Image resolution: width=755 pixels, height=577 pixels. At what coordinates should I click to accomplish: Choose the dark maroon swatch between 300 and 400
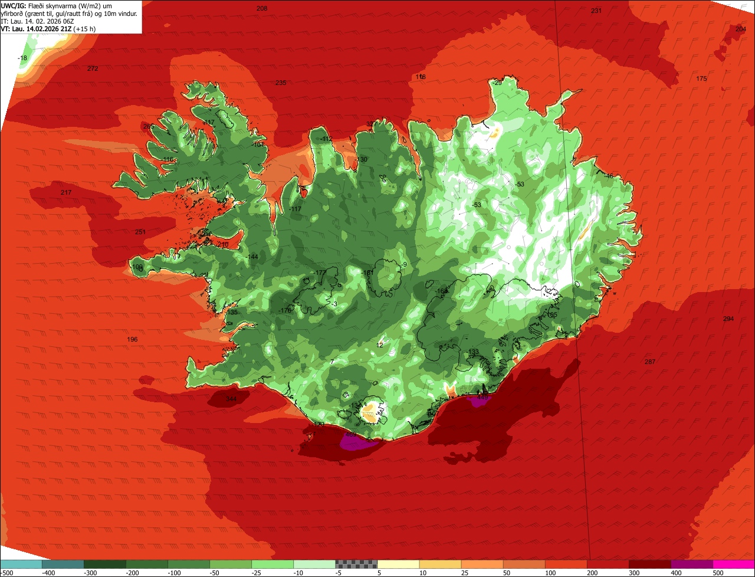pyautogui.click(x=649, y=564)
